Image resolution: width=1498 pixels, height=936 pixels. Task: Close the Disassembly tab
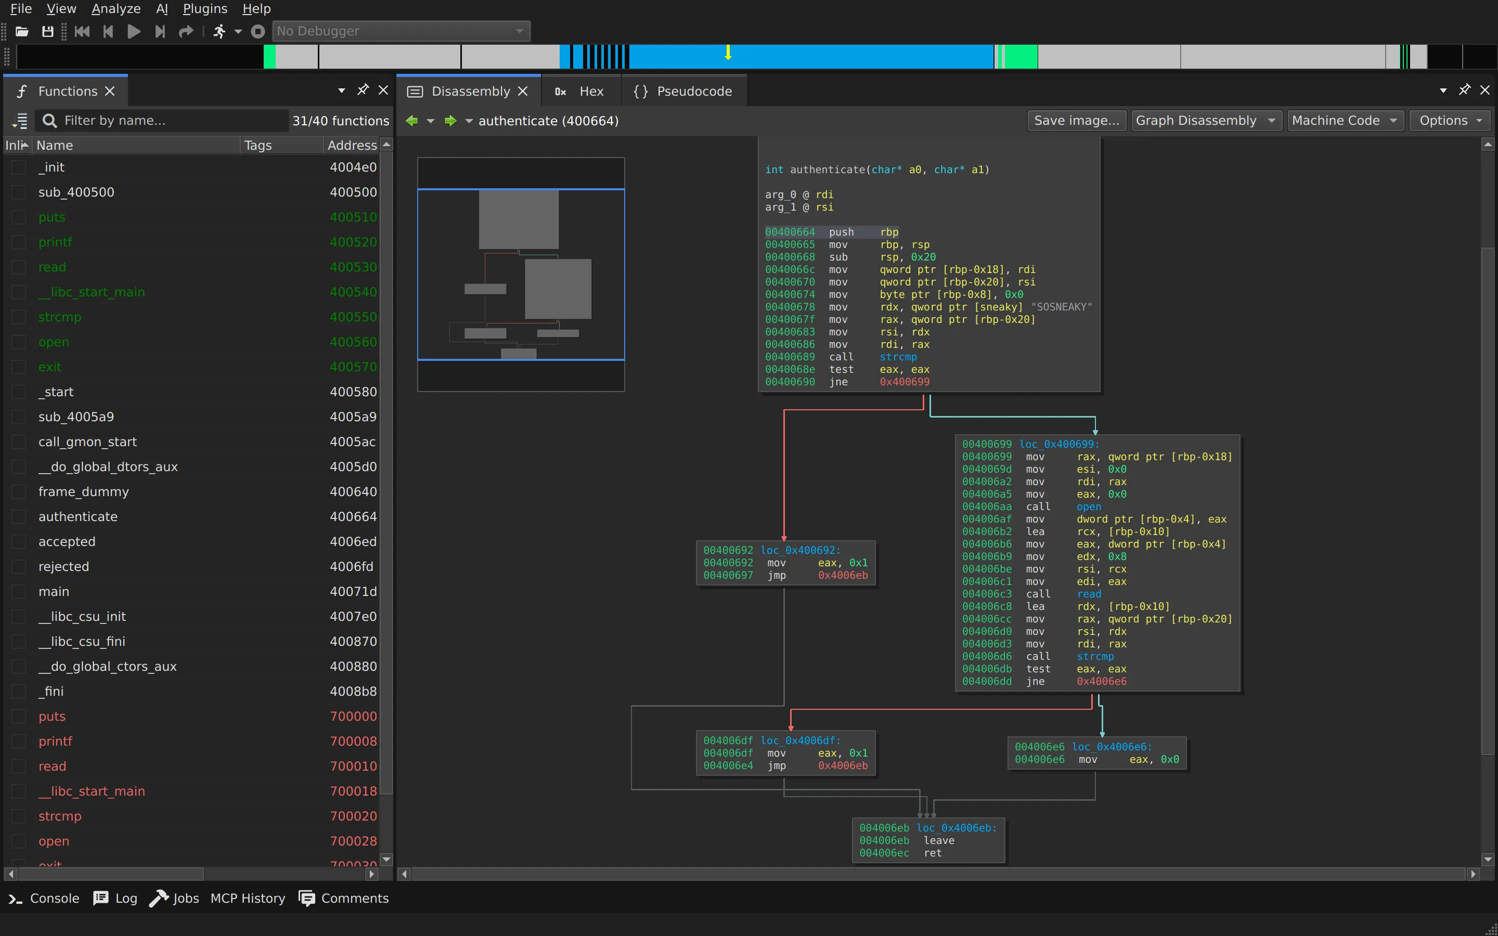click(523, 91)
